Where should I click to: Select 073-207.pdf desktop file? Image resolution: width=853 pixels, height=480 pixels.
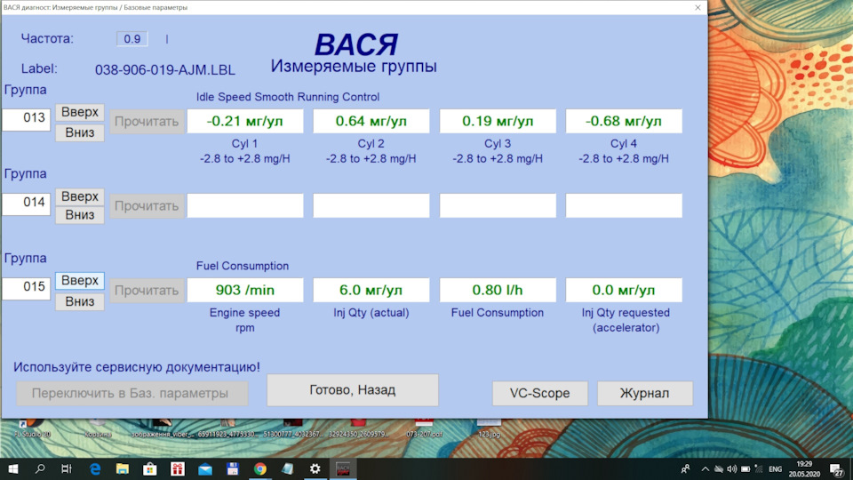pyautogui.click(x=425, y=428)
